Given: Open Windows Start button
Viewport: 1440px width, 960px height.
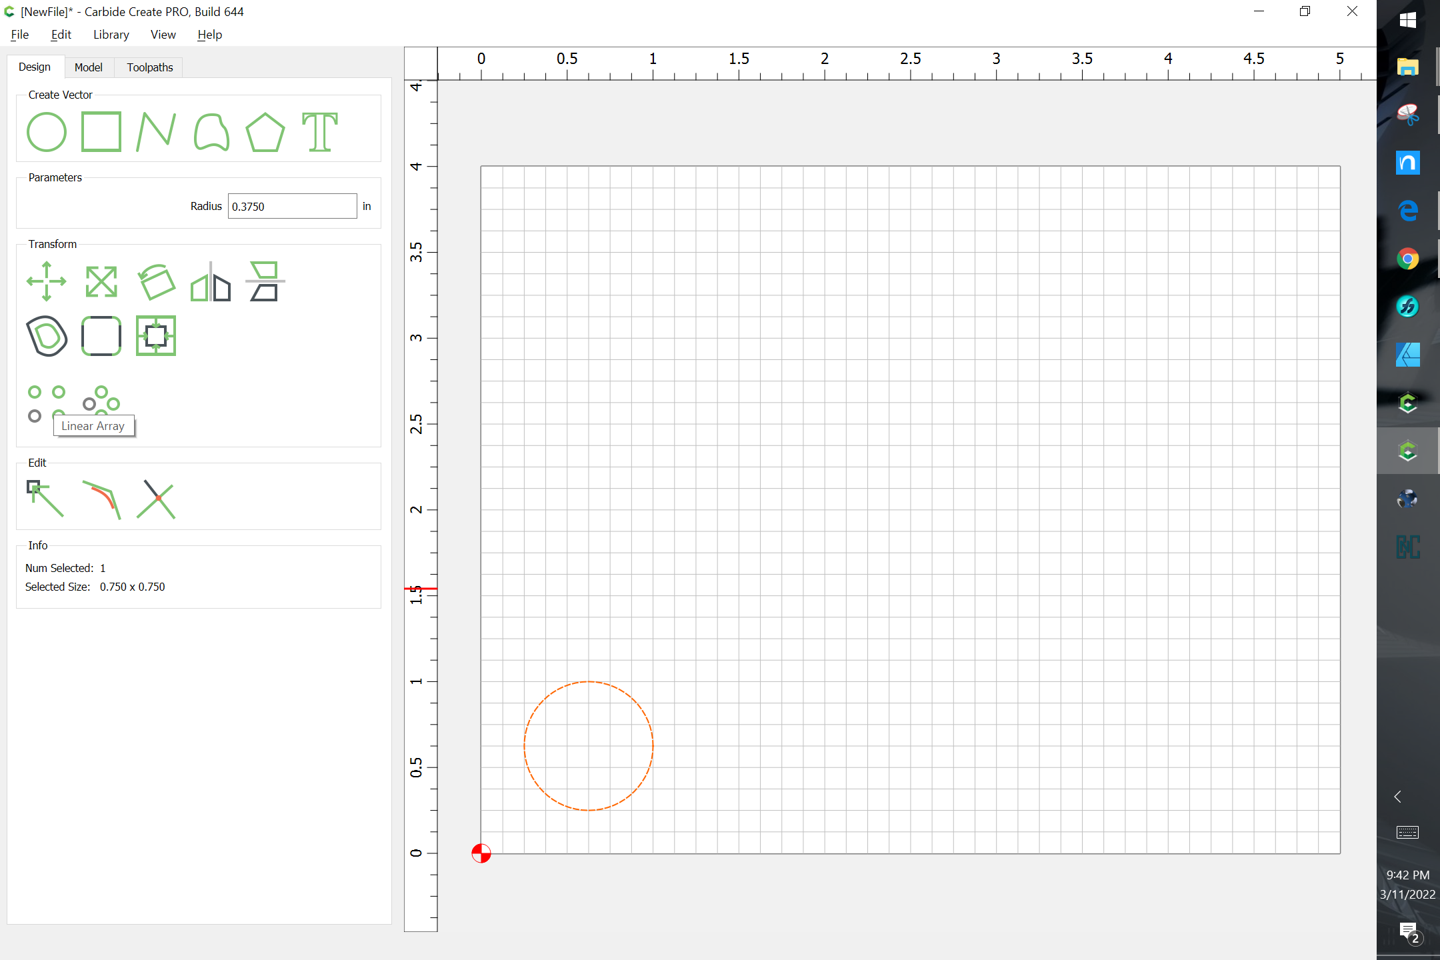Looking at the screenshot, I should coord(1408,20).
